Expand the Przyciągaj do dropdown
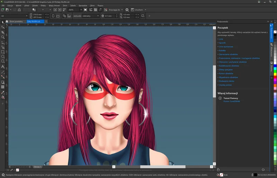Screen dimensions: 277x178 [122, 10]
